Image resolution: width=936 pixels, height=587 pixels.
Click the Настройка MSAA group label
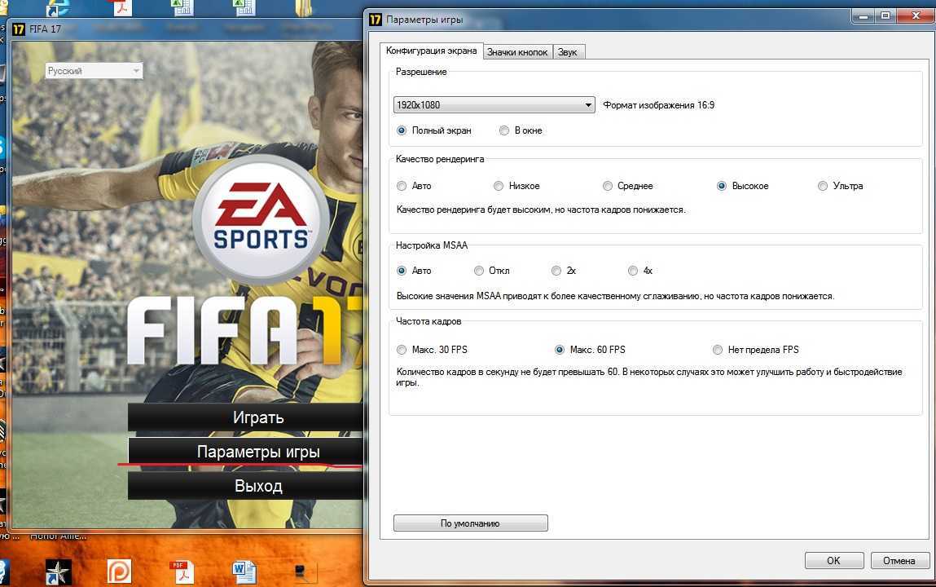pyautogui.click(x=432, y=245)
